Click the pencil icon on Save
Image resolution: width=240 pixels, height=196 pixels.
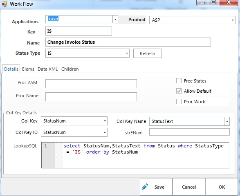[145, 187]
